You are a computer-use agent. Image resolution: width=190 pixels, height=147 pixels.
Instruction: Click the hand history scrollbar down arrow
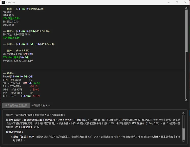[186, 100]
